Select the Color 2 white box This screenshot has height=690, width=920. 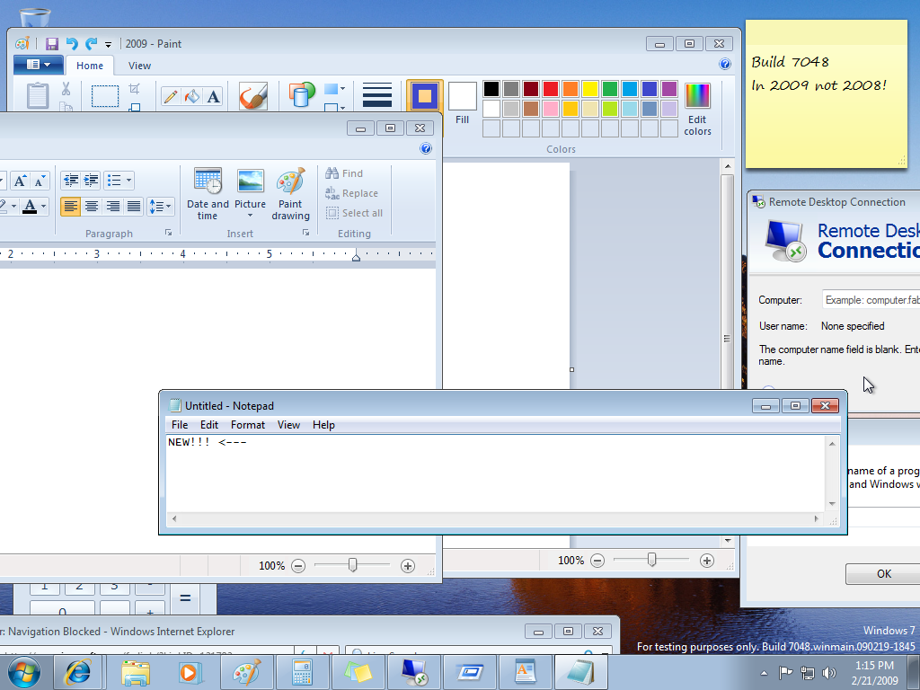pos(463,96)
